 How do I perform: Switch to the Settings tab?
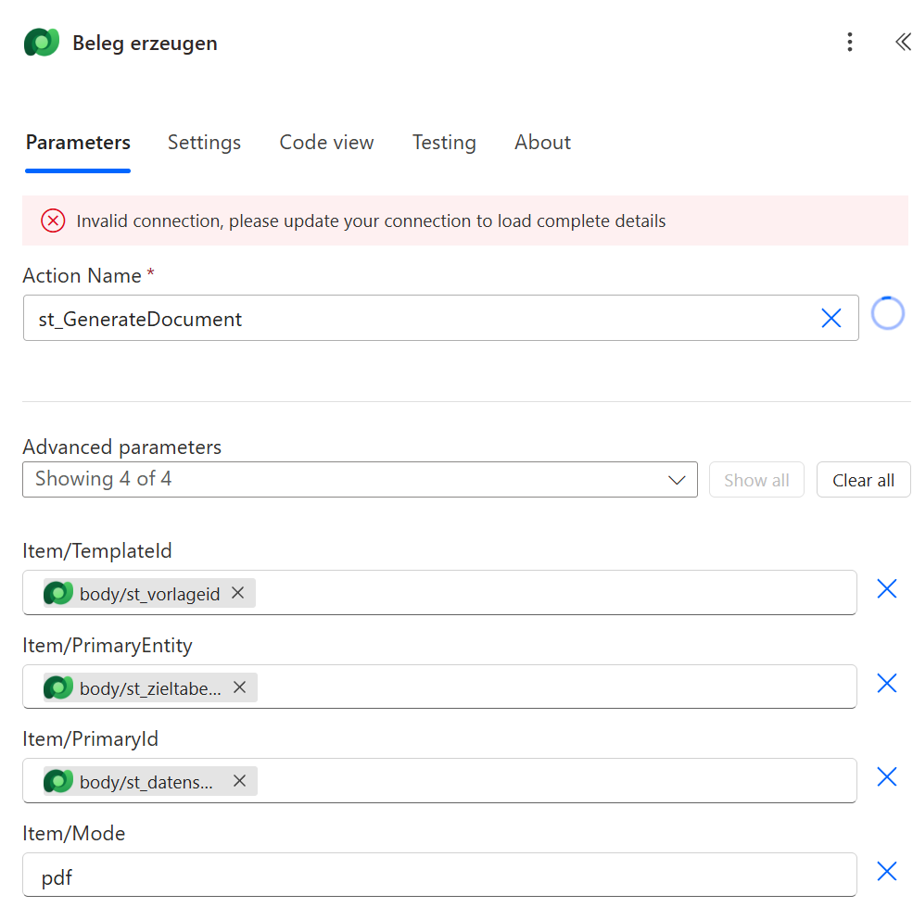pyautogui.click(x=204, y=143)
